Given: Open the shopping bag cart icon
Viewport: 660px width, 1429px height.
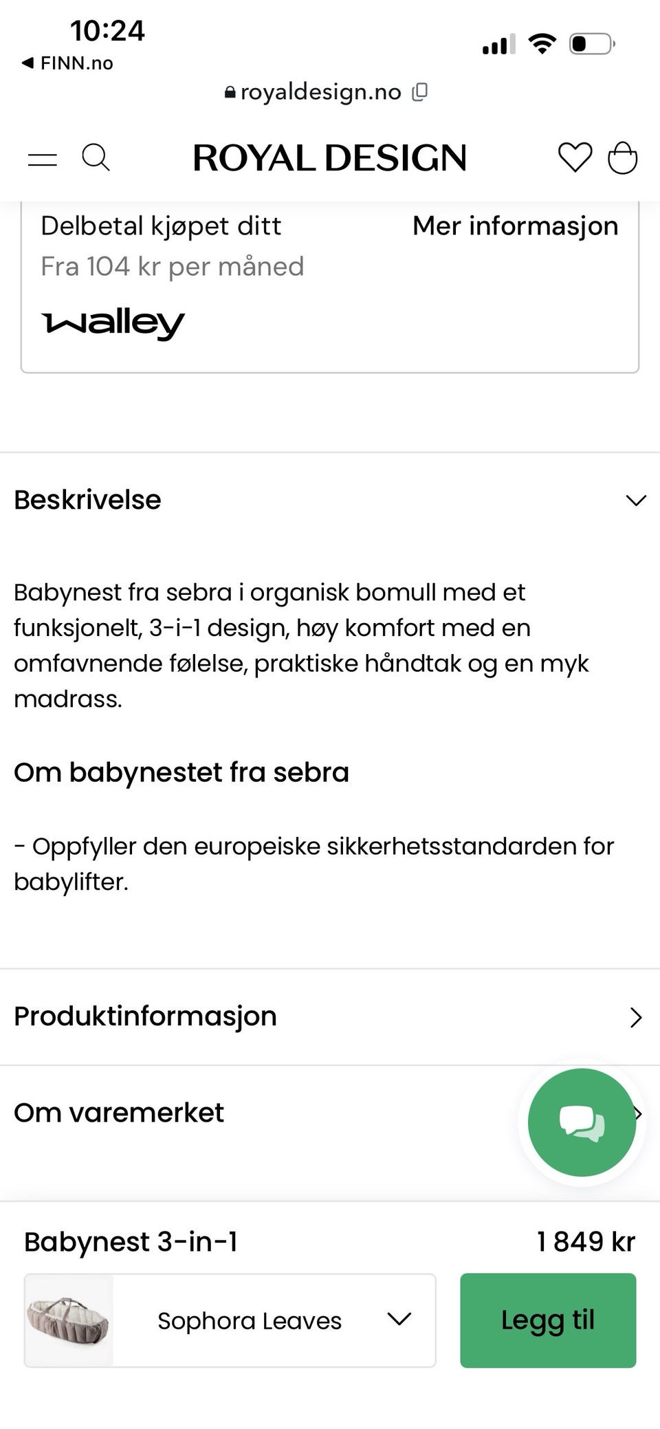Looking at the screenshot, I should (622, 157).
